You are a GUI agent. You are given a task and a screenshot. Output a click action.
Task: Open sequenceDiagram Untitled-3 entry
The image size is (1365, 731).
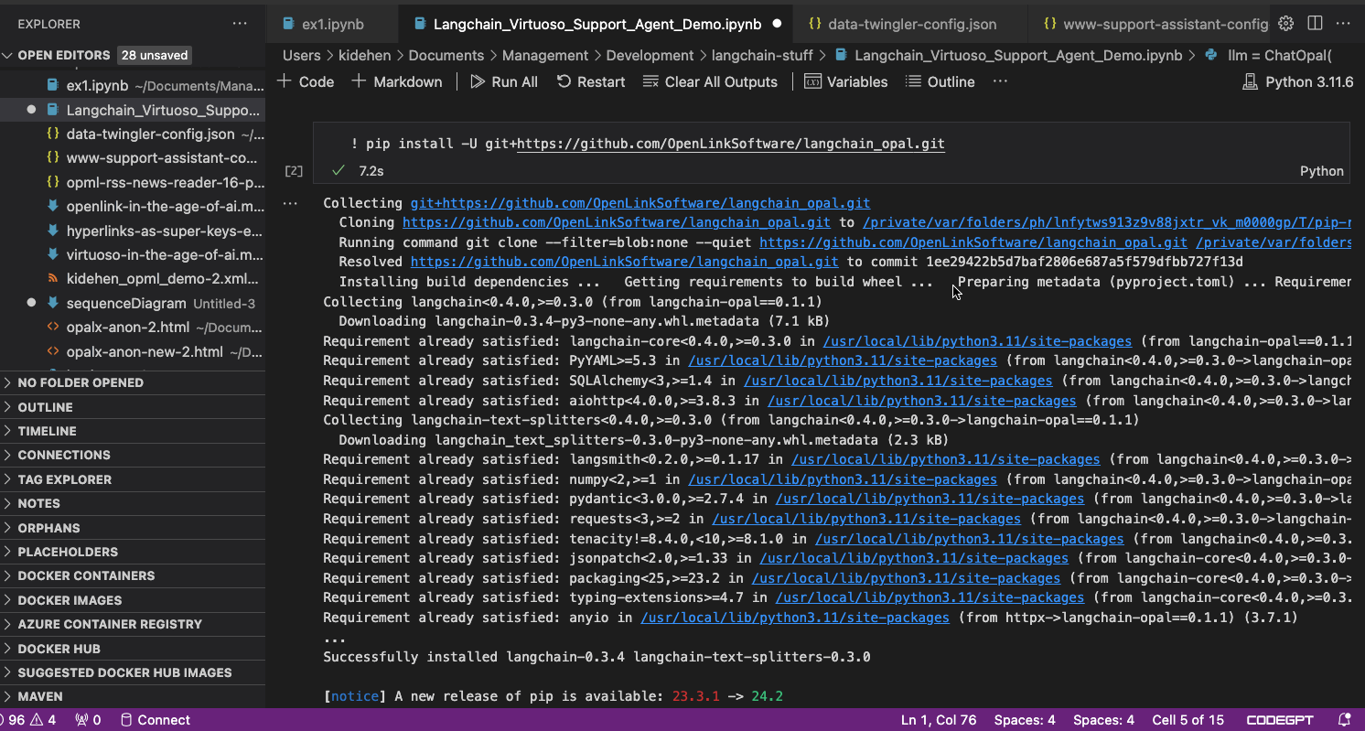[133, 303]
